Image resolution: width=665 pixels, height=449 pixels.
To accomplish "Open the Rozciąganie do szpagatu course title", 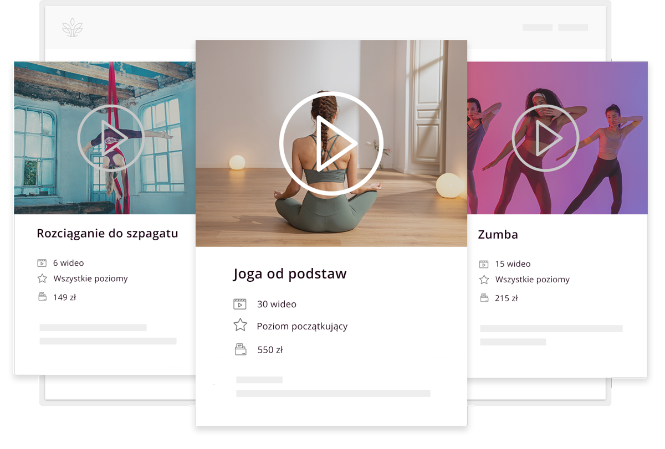I will click(108, 234).
